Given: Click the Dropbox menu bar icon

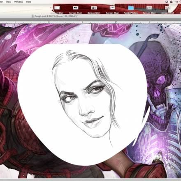Looking at the screenshot, I should pos(167,2).
